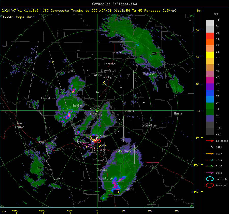Click the Vulcan label
229x214 pixels.
pyautogui.click(x=130, y=189)
